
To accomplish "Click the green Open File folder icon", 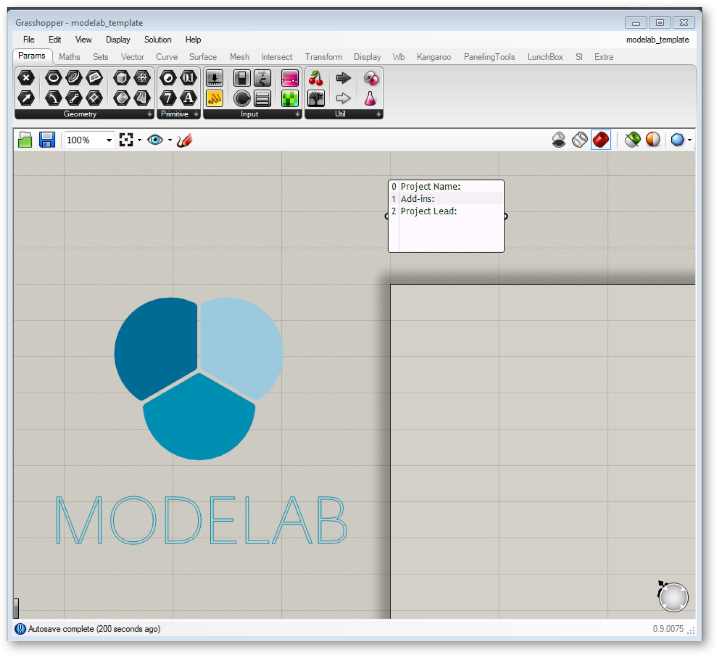I will [25, 140].
